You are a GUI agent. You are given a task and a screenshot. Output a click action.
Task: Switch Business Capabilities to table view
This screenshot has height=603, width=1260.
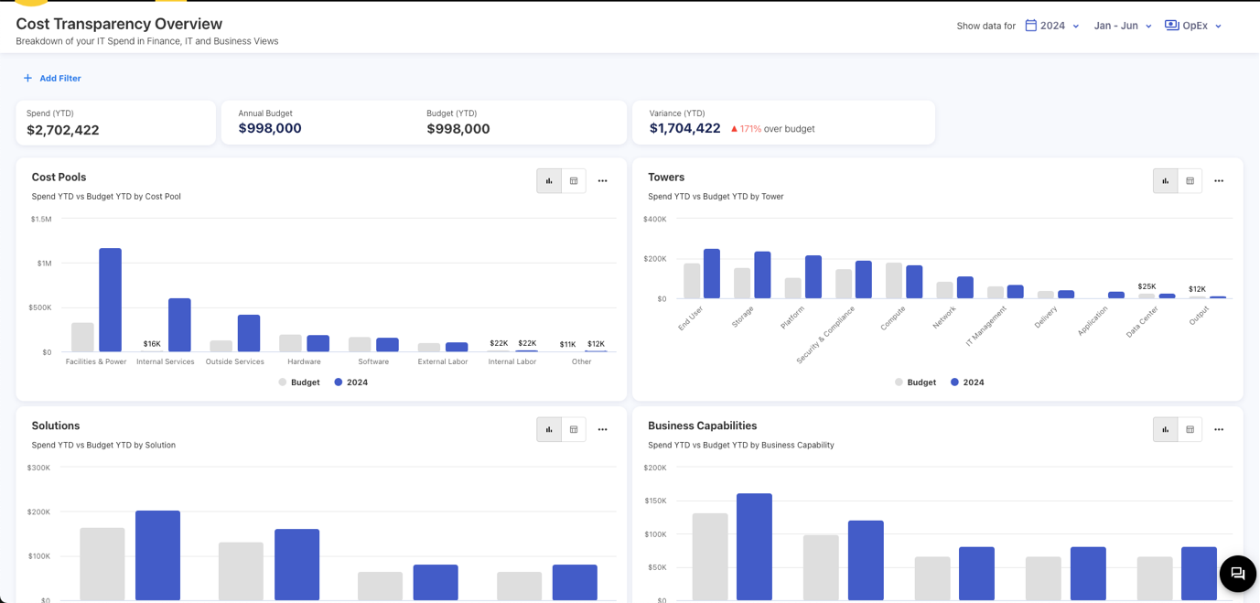(x=1190, y=429)
